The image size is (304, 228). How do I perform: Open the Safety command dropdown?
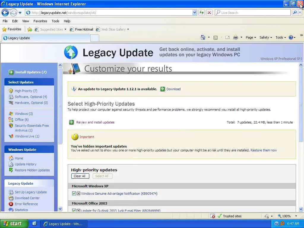pyautogui.click(x=266, y=37)
